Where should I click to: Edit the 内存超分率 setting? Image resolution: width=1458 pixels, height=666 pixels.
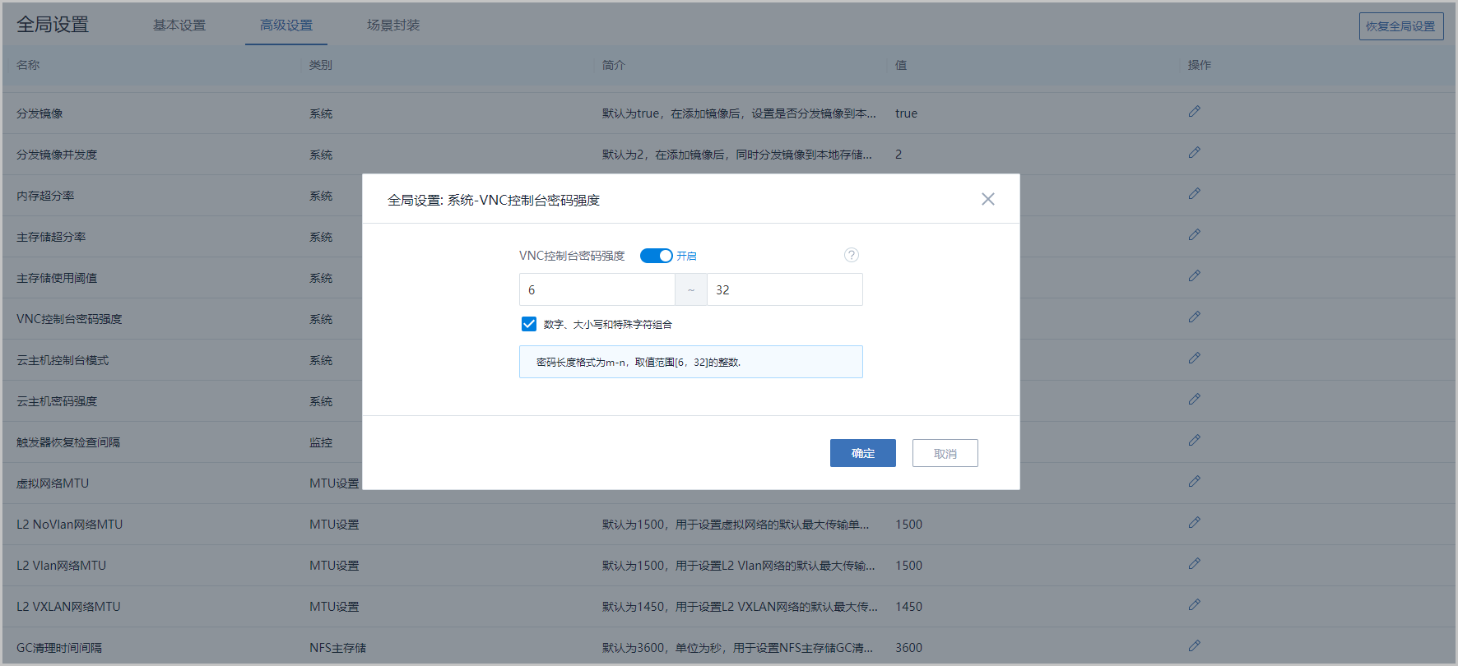pyautogui.click(x=1194, y=193)
